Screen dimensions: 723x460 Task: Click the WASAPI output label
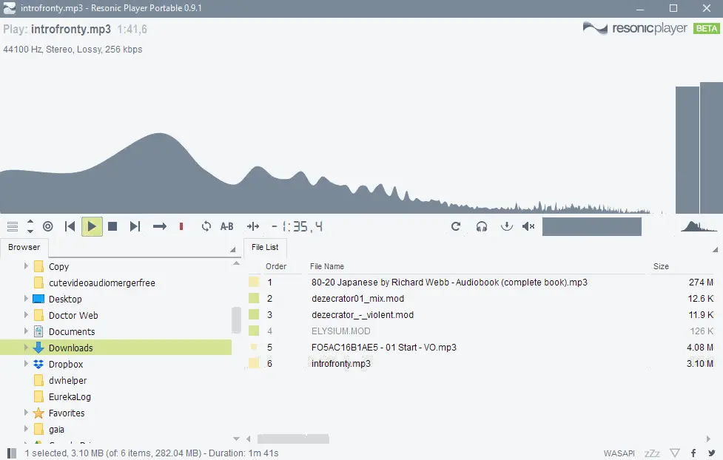click(619, 453)
